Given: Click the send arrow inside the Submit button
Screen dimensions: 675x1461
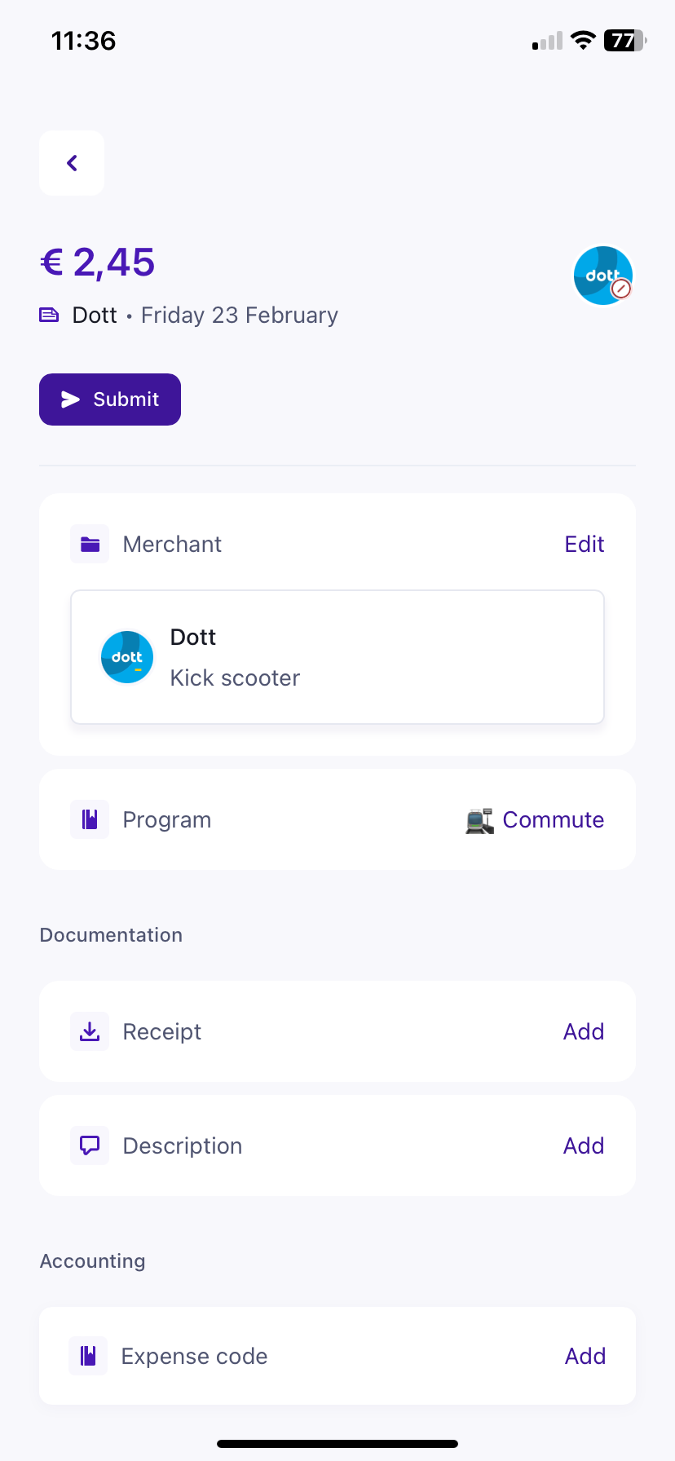Looking at the screenshot, I should pyautogui.click(x=72, y=399).
